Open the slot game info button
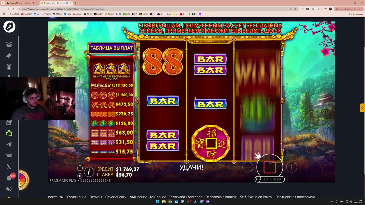 (89, 172)
